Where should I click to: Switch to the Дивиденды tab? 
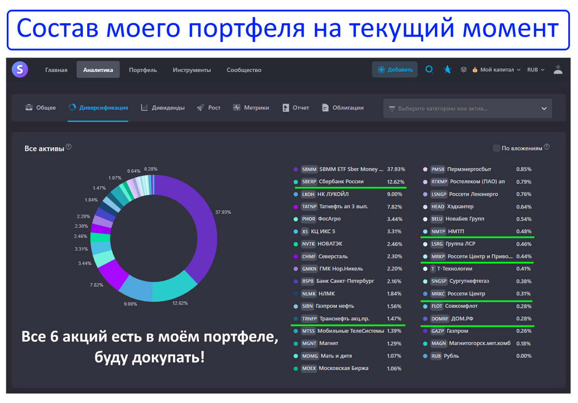coord(162,108)
